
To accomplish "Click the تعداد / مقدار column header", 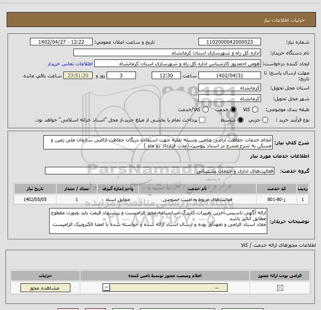I will pos(77,188).
